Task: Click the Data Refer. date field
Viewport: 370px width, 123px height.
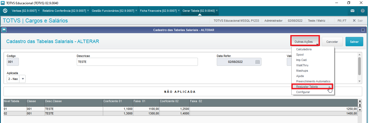Action: click(239, 62)
